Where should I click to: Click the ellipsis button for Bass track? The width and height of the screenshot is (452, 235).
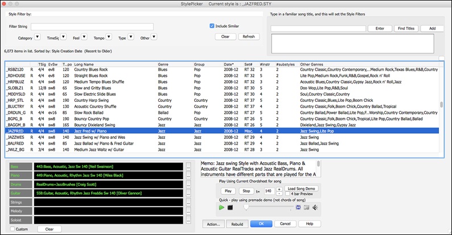188,166
